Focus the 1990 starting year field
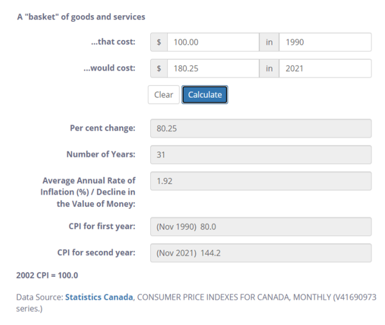This screenshot has width=385, height=325. click(x=325, y=42)
